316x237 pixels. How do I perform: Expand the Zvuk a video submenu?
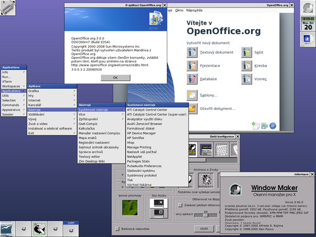[x=52, y=124]
